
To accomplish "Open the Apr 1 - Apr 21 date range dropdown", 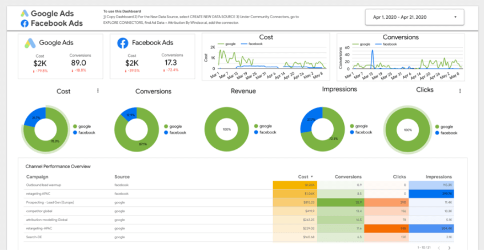I will (414, 17).
